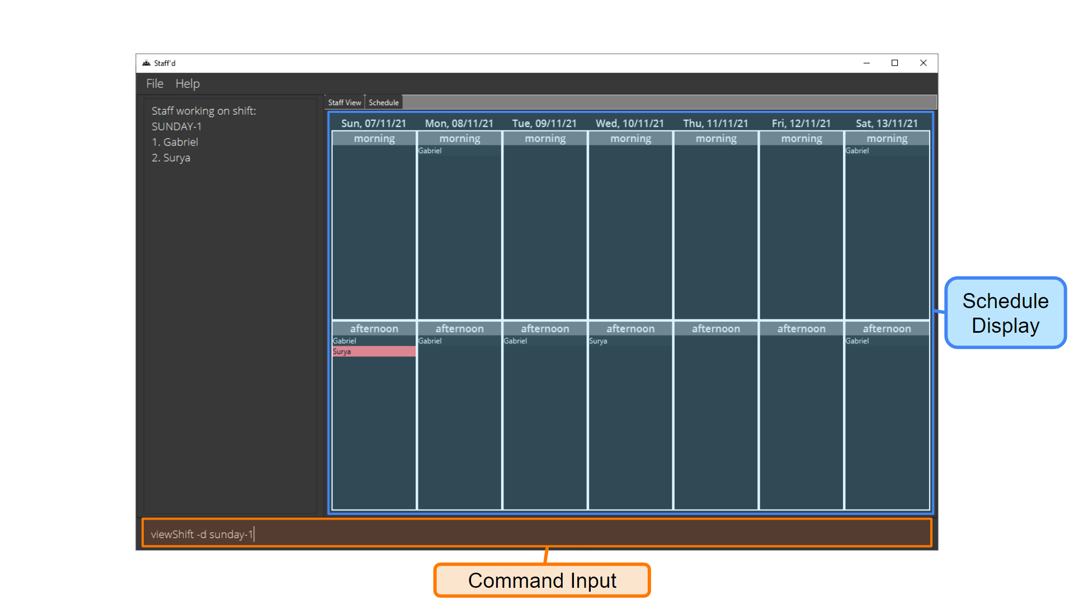Screen dimensions: 1074x604
Task: Click the SUNDAY-1 shift label
Action: point(176,126)
